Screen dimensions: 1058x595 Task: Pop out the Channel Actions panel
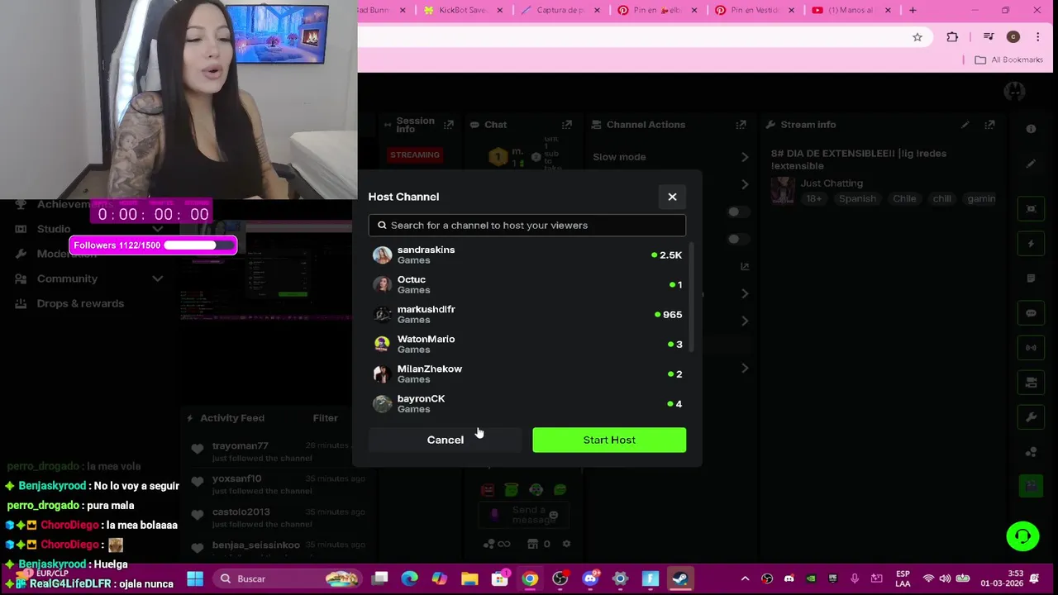(741, 125)
